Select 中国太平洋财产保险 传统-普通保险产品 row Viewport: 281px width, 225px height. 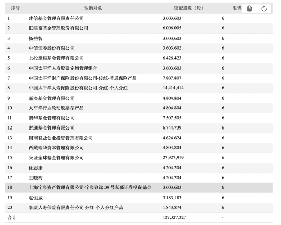pos(139,78)
